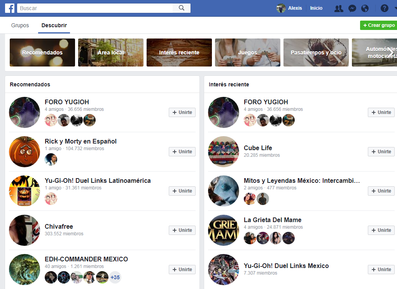
Task: Open EDH-COMMANDER MEXICO group title
Action: coord(86,259)
